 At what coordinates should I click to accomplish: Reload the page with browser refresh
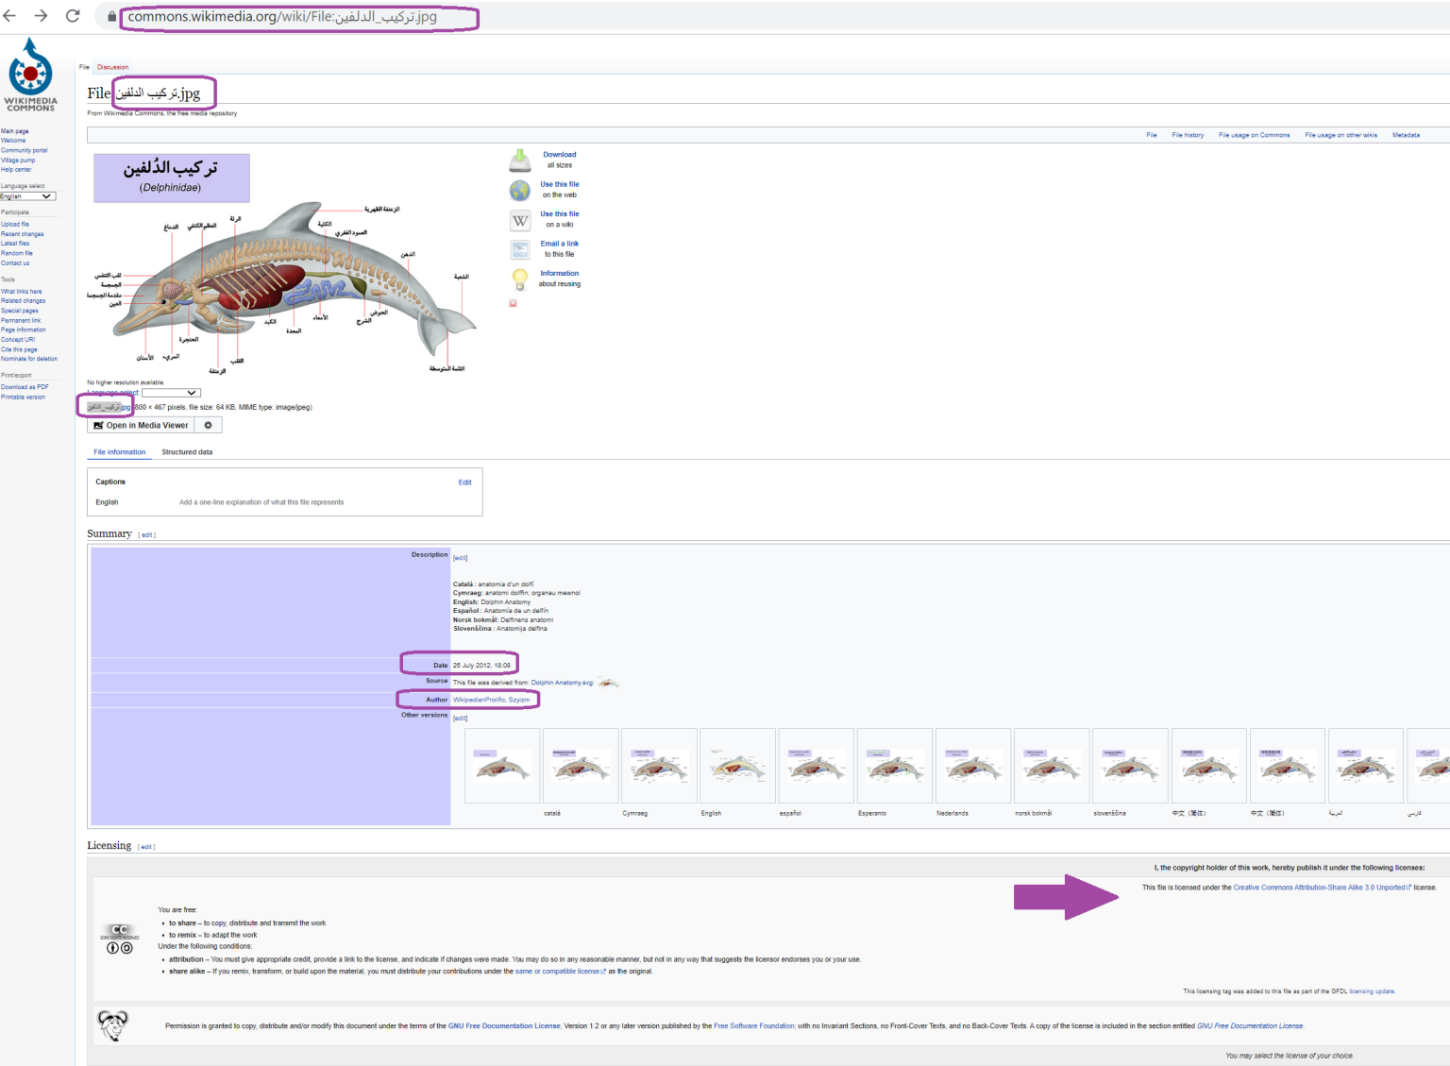(x=73, y=16)
